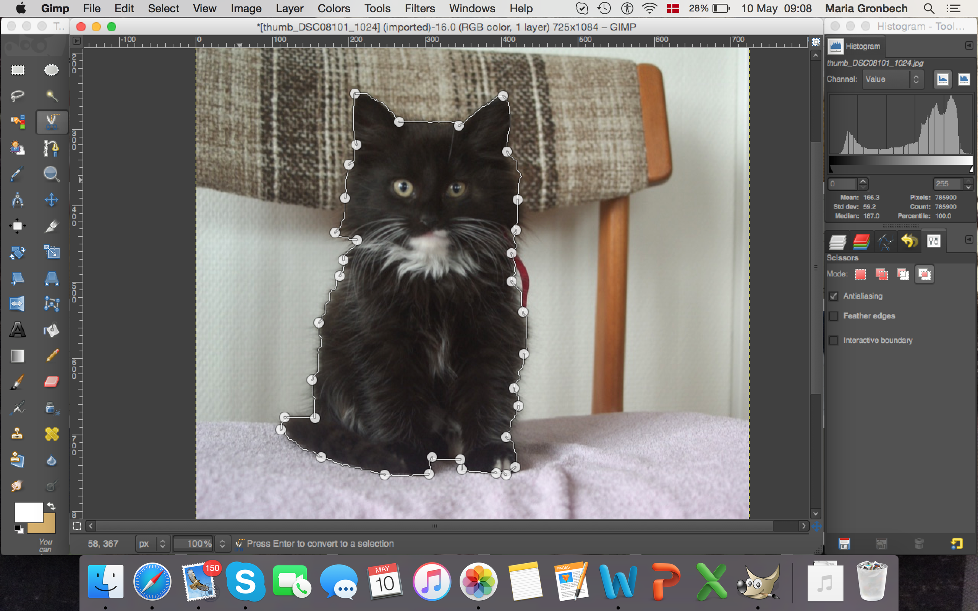Select the Eraser tool
The height and width of the screenshot is (611, 978).
(51, 382)
